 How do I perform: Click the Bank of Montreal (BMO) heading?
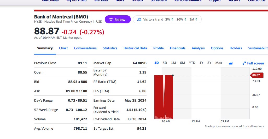pos(61,17)
